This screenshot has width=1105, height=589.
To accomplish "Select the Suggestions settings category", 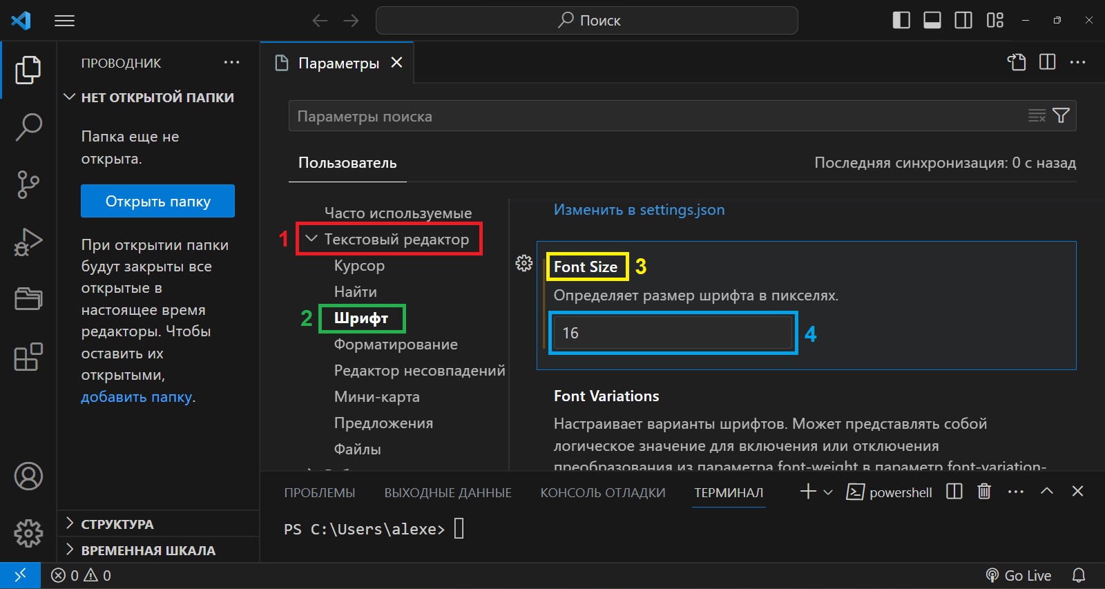I will pos(383,423).
